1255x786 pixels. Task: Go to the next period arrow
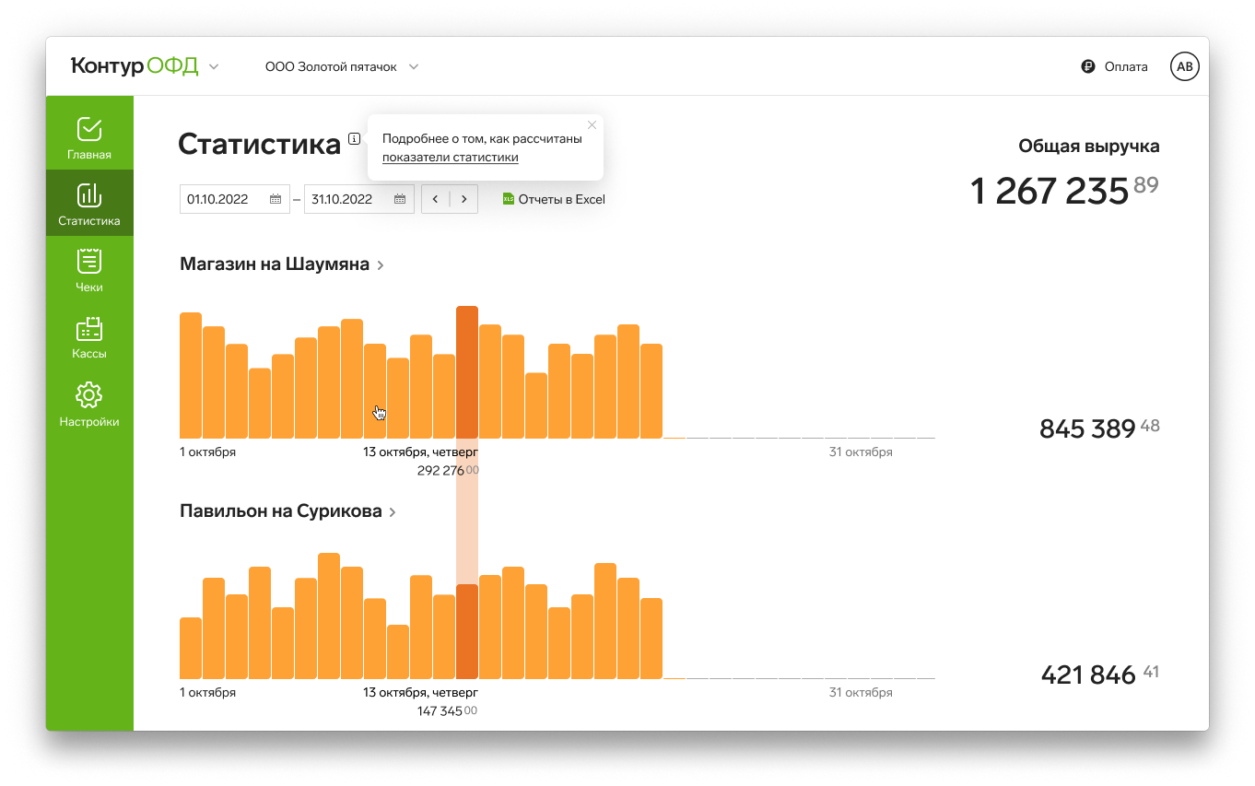point(463,199)
